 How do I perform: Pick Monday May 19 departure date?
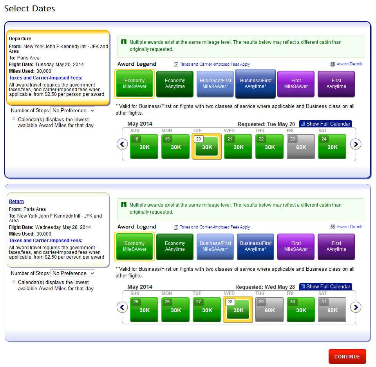175,146
